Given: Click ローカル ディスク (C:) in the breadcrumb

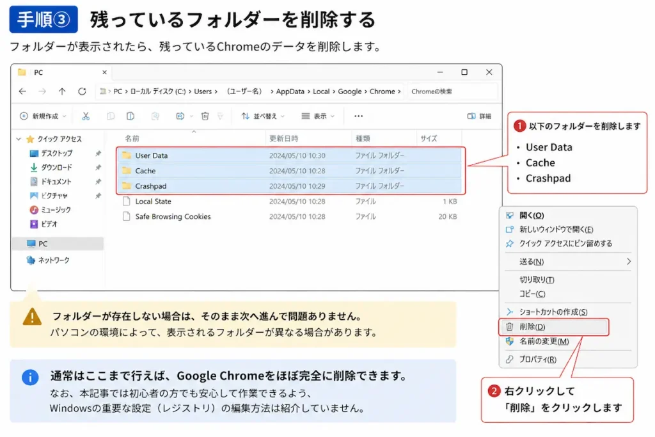Looking at the screenshot, I should point(158,91).
